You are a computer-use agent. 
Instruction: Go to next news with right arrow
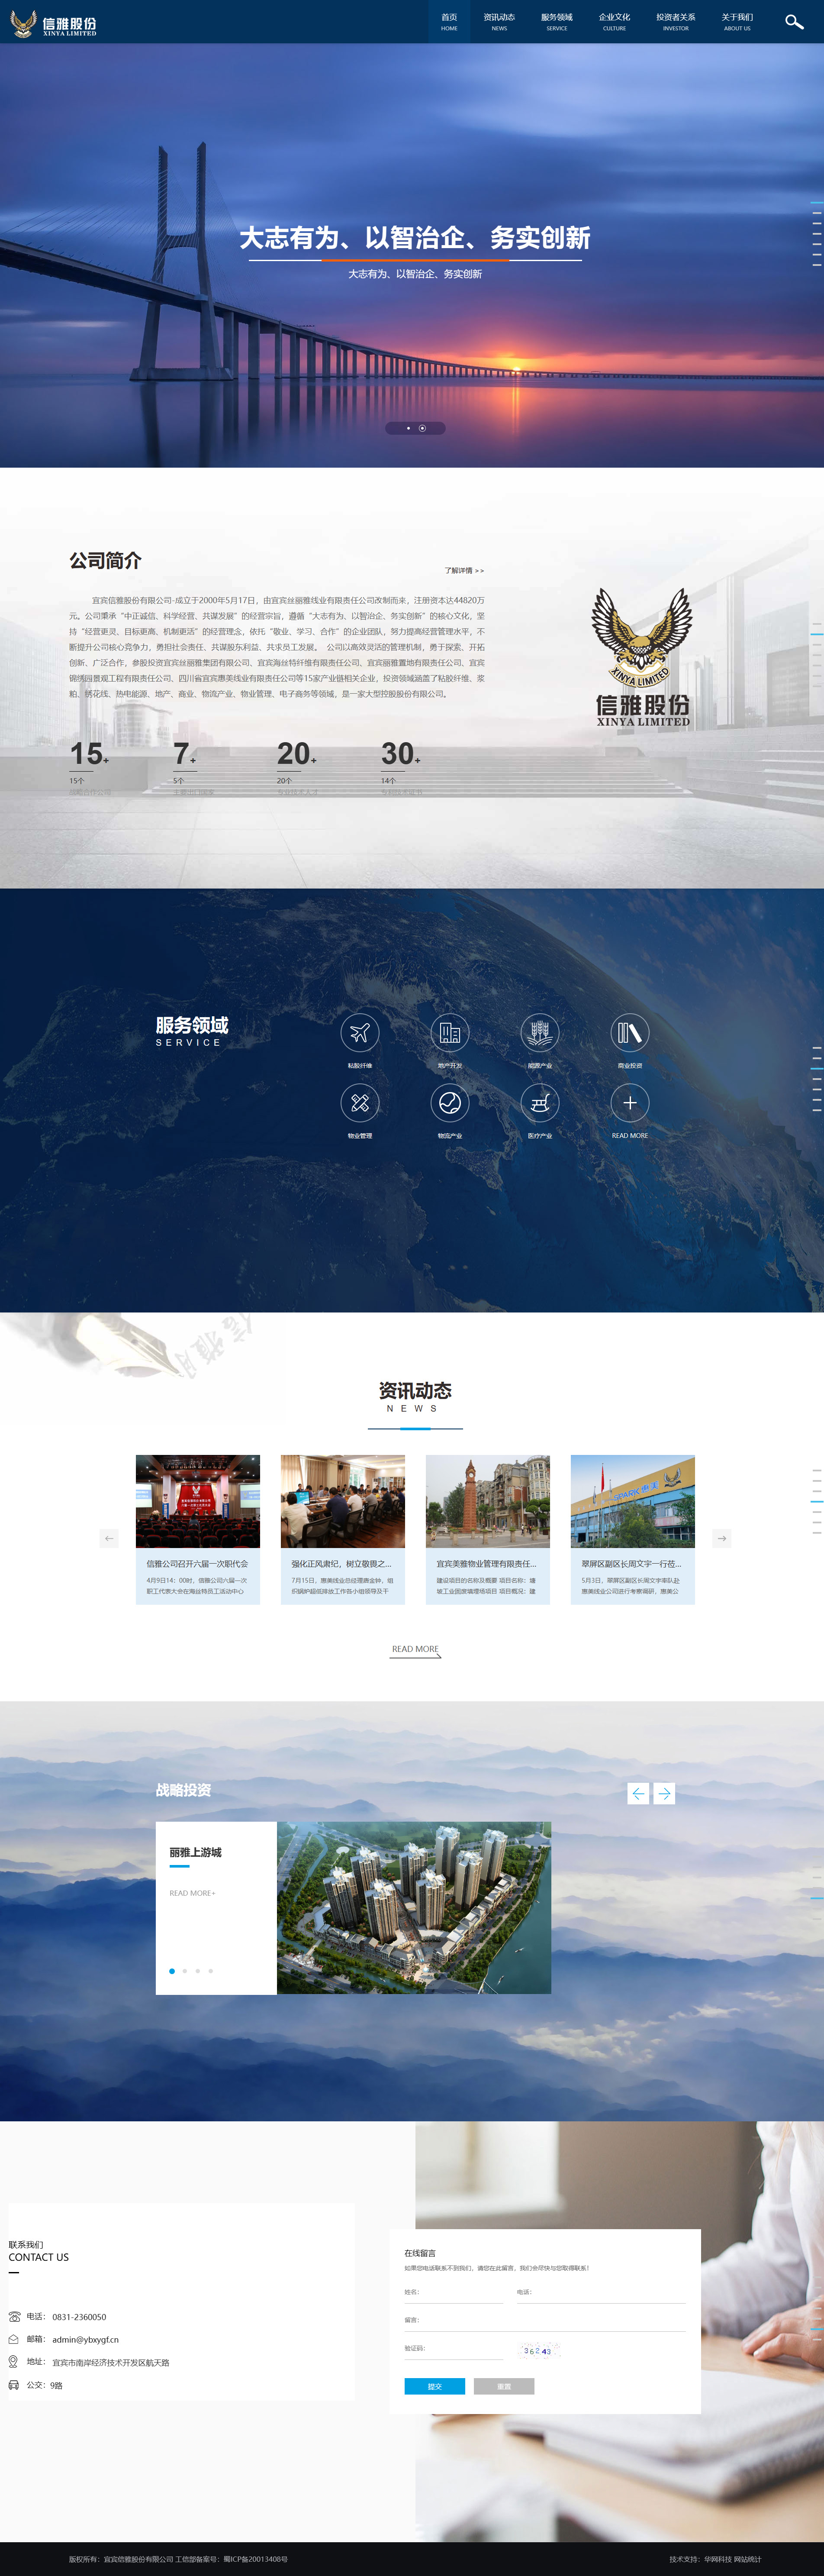(x=722, y=1538)
